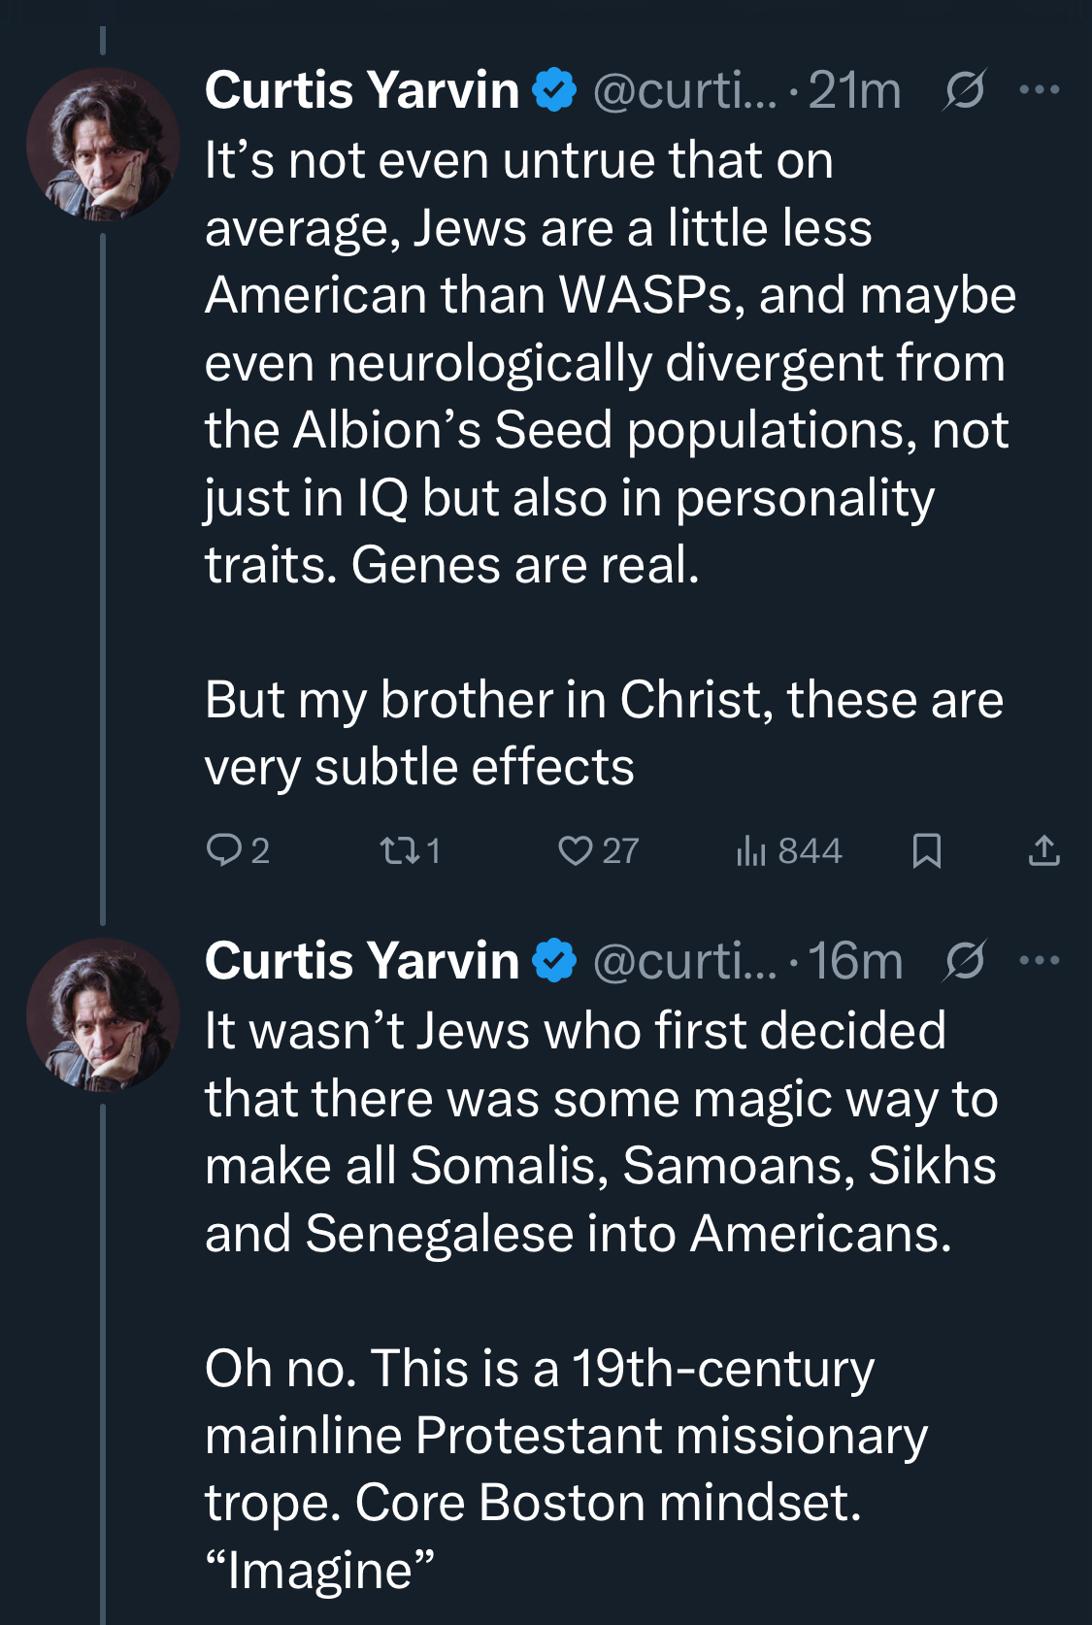Tap the @curti handle on first tweet

(x=684, y=90)
